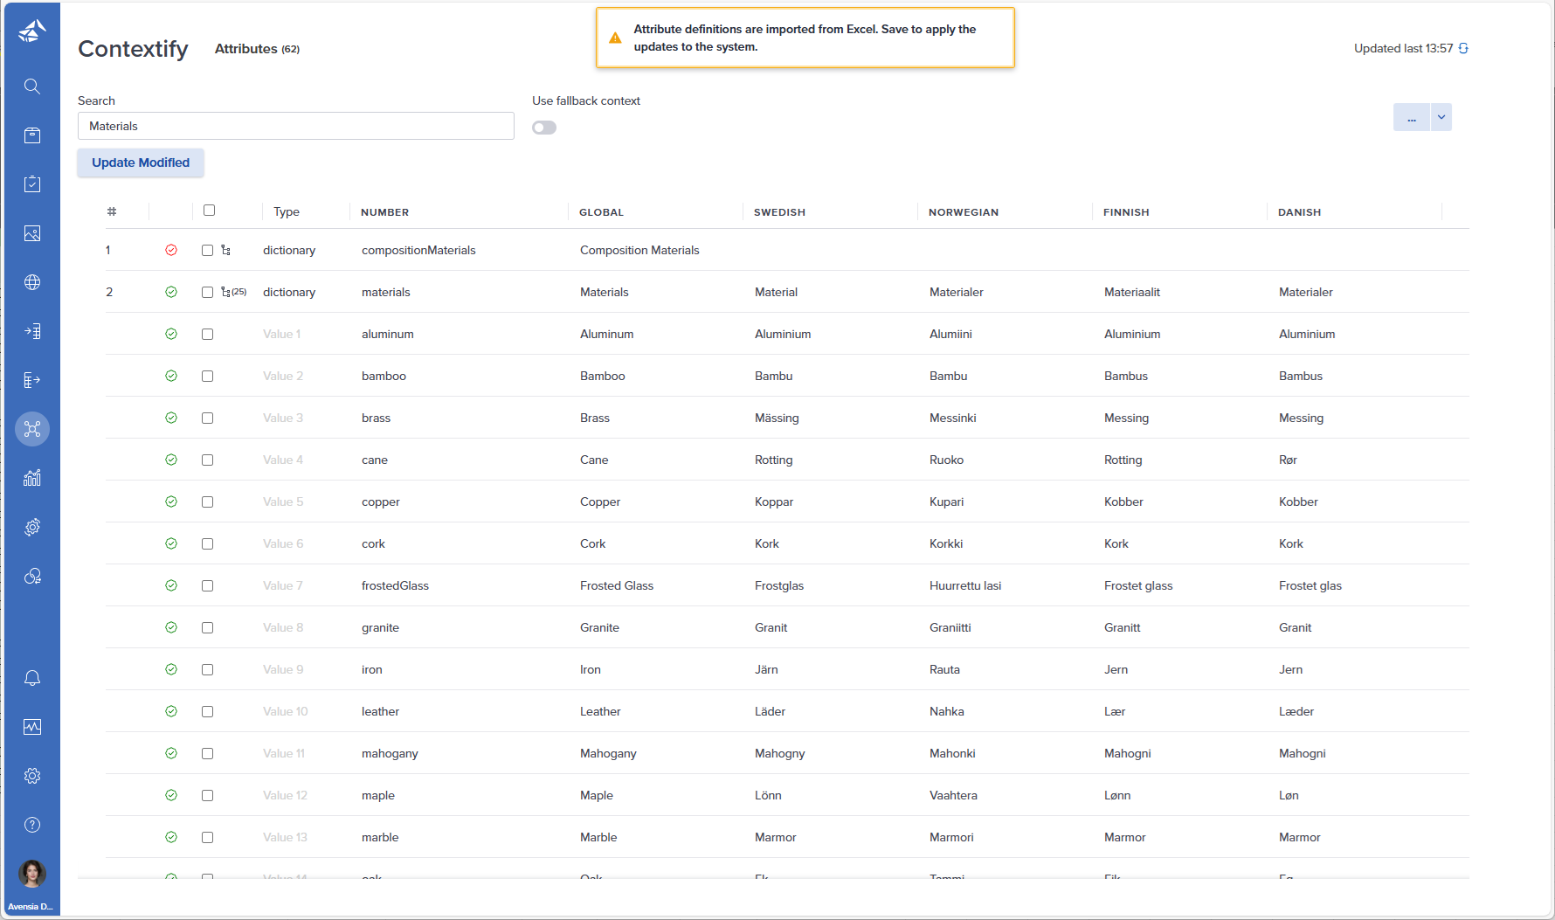Open the globe icon in the sidebar
Screen dimensions: 1555x920
coord(32,282)
